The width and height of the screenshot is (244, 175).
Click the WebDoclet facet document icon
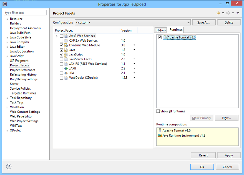click(66, 78)
